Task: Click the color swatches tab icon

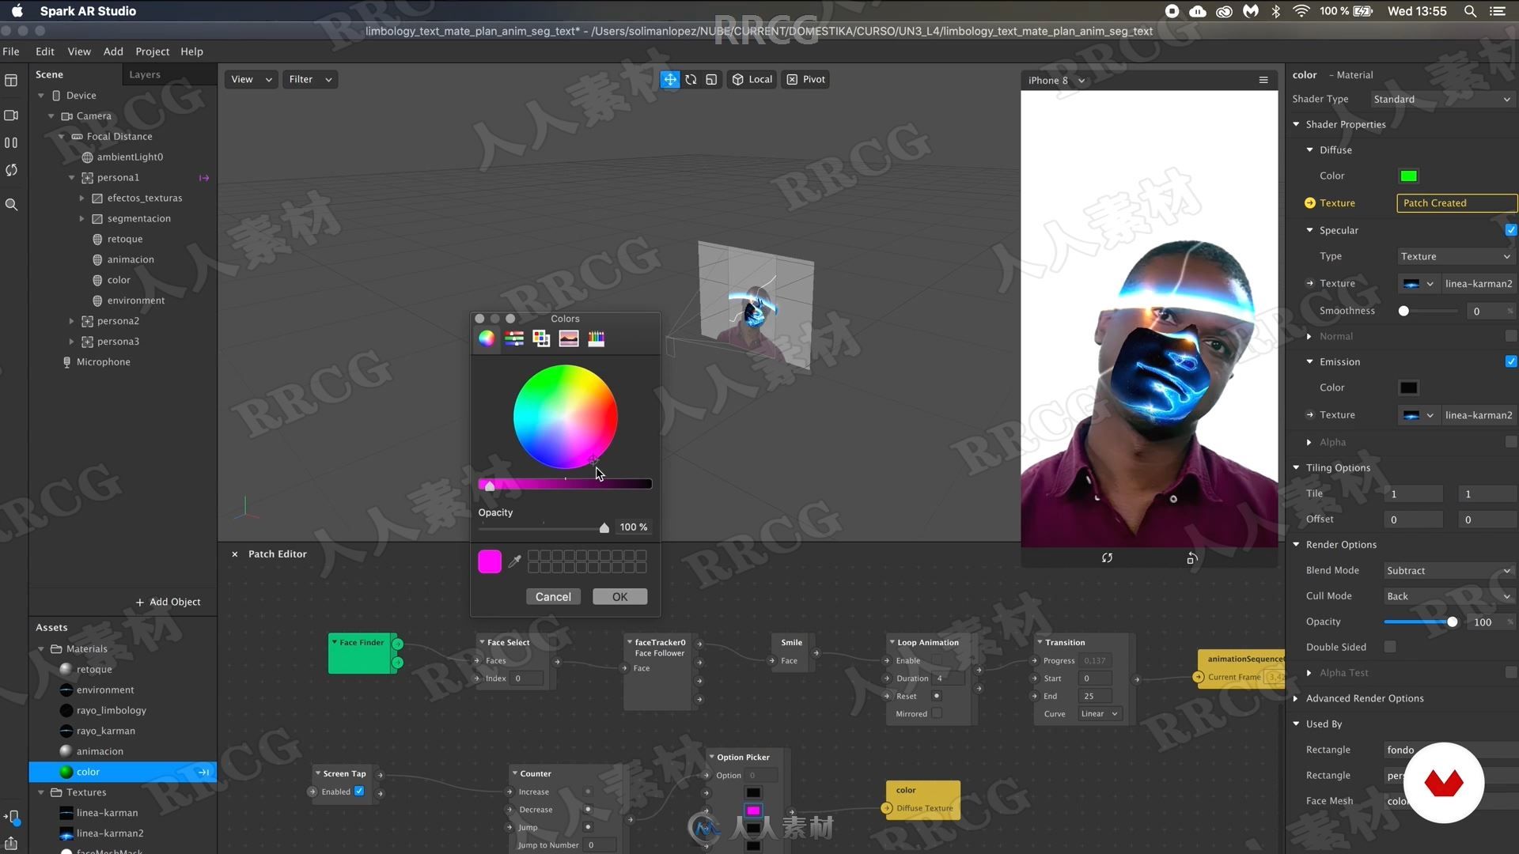Action: 541,338
